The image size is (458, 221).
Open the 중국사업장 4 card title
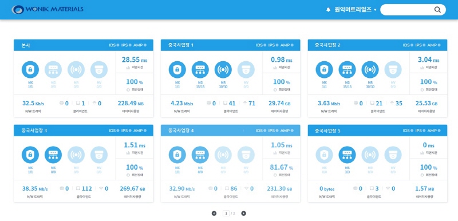pyautogui.click(x=181, y=131)
